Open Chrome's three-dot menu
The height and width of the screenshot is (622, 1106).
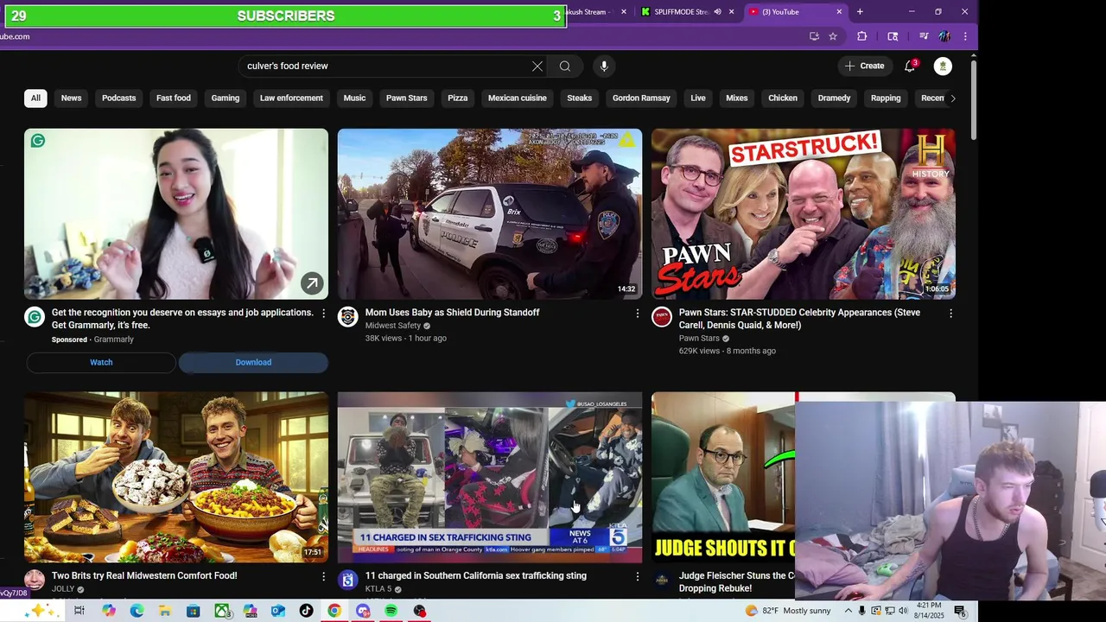[x=964, y=36]
